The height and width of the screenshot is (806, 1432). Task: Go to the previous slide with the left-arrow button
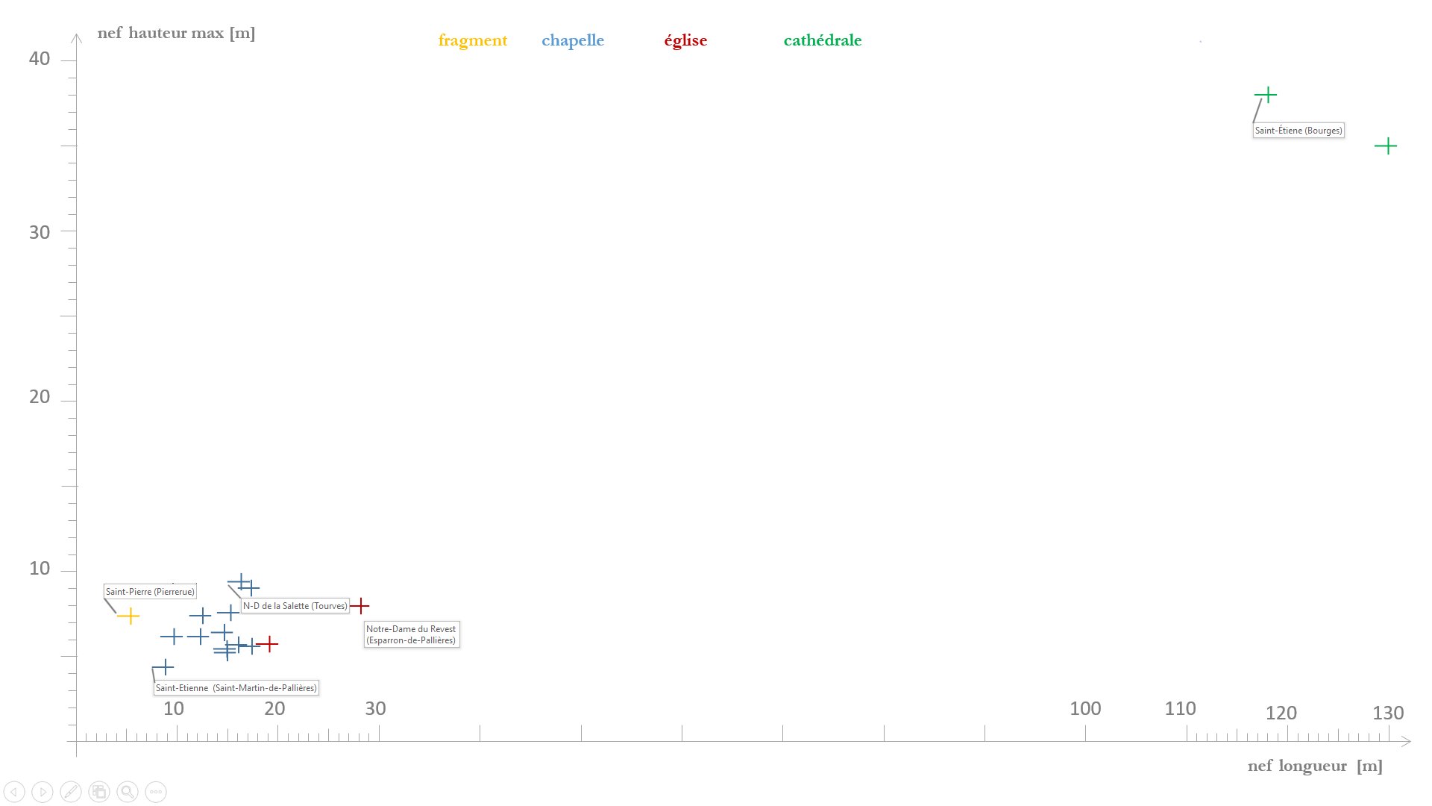14,792
